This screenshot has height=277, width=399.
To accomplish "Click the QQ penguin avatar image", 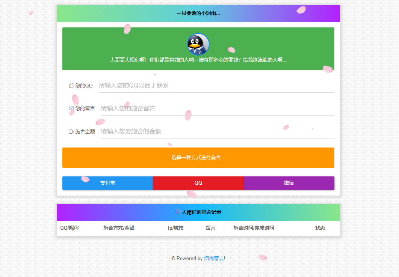I will [x=198, y=44].
